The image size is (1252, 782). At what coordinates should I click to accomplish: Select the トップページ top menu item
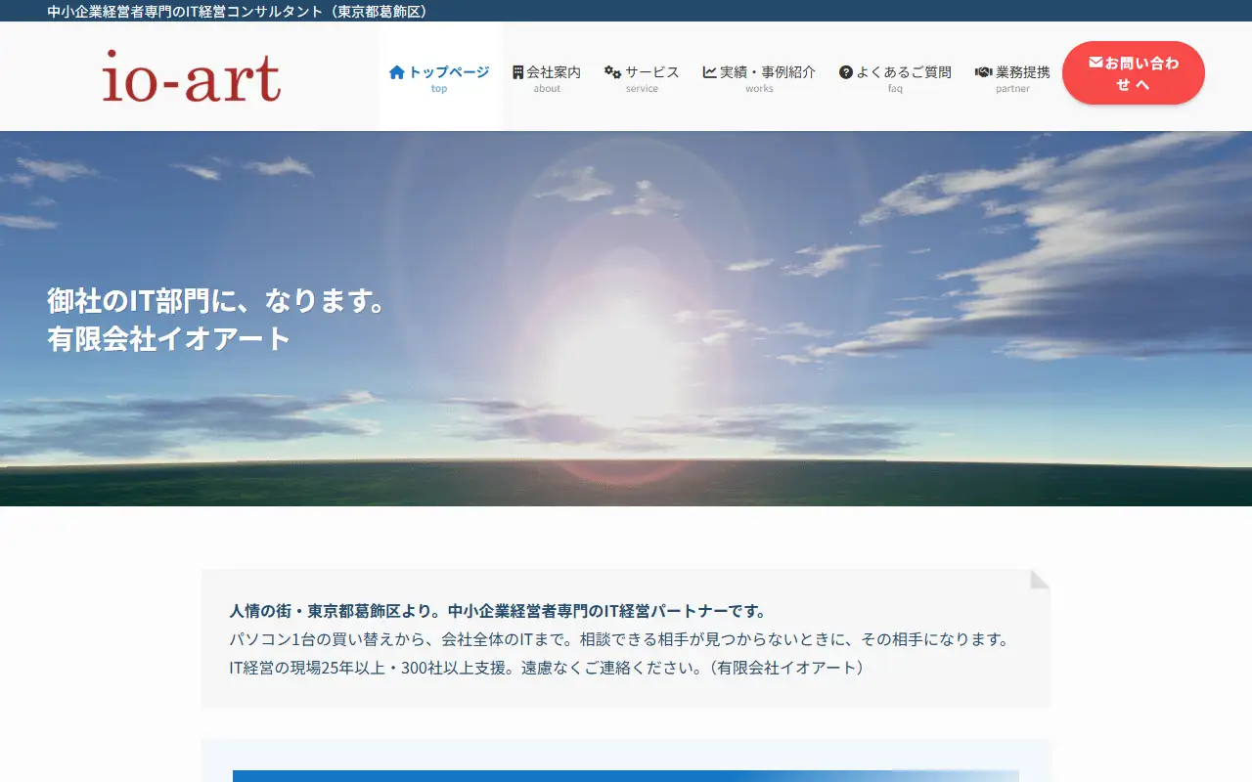[x=439, y=77]
